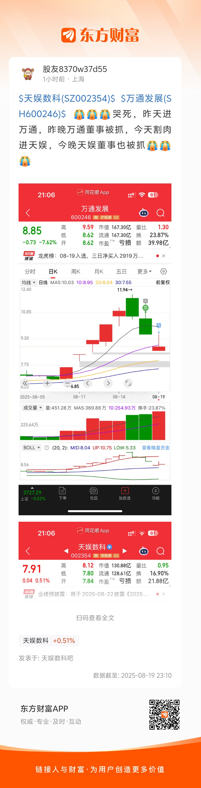Tap 上证 3727.29 index value
This screenshot has height=788, width=201.
click(x=32, y=493)
